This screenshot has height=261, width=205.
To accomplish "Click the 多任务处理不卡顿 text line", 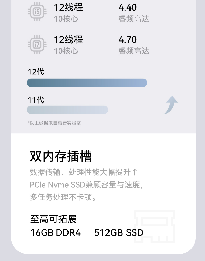I will click(63, 197).
